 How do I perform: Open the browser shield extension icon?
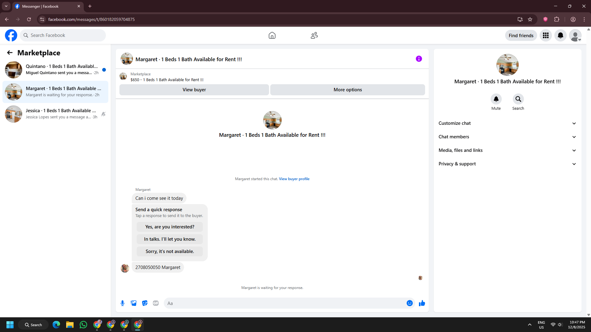545,19
